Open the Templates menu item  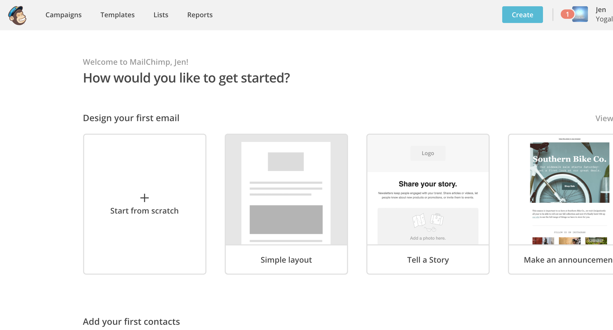[x=118, y=15]
